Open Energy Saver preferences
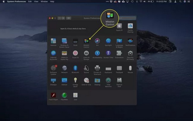 pos(75,82)
